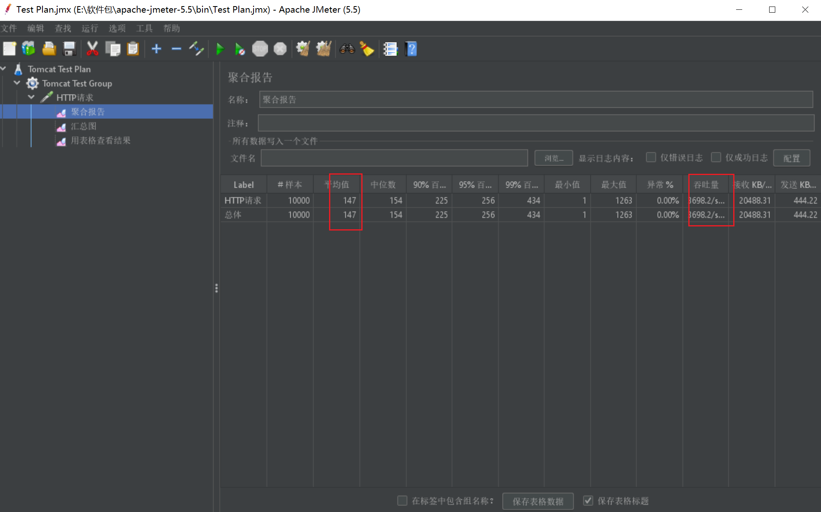Clear results with the gear broom icon
Screen dimensions: 821x512
click(303, 49)
